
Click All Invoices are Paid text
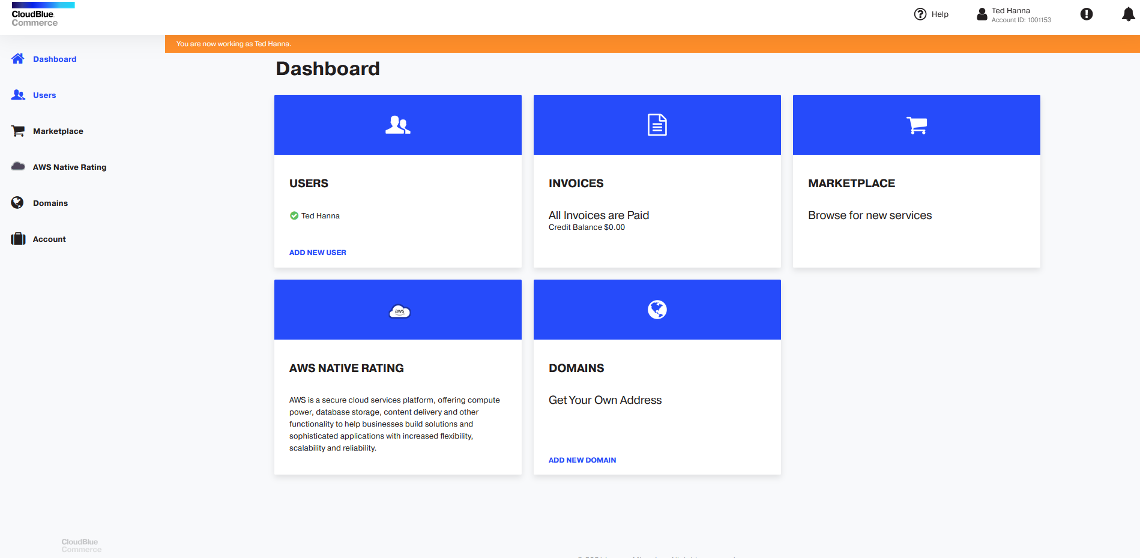599,215
